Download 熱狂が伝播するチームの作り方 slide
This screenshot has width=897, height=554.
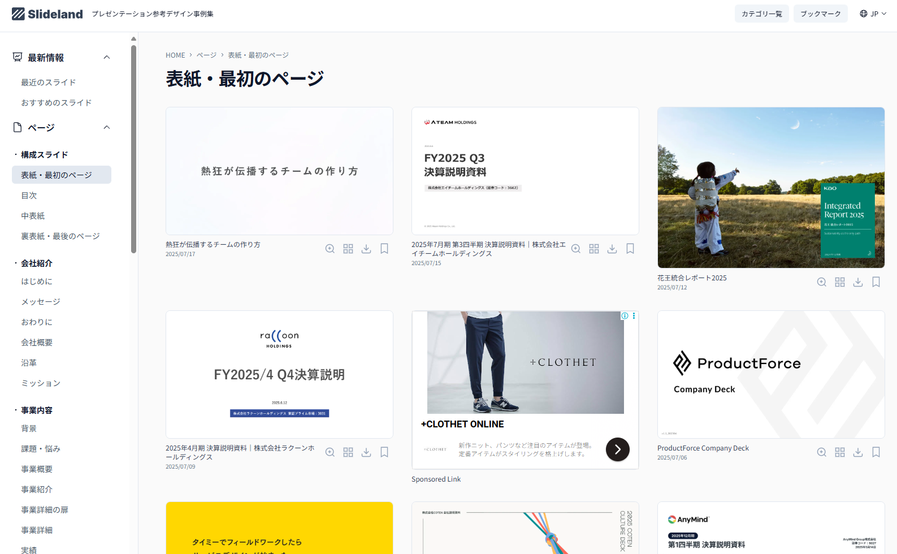(x=366, y=249)
